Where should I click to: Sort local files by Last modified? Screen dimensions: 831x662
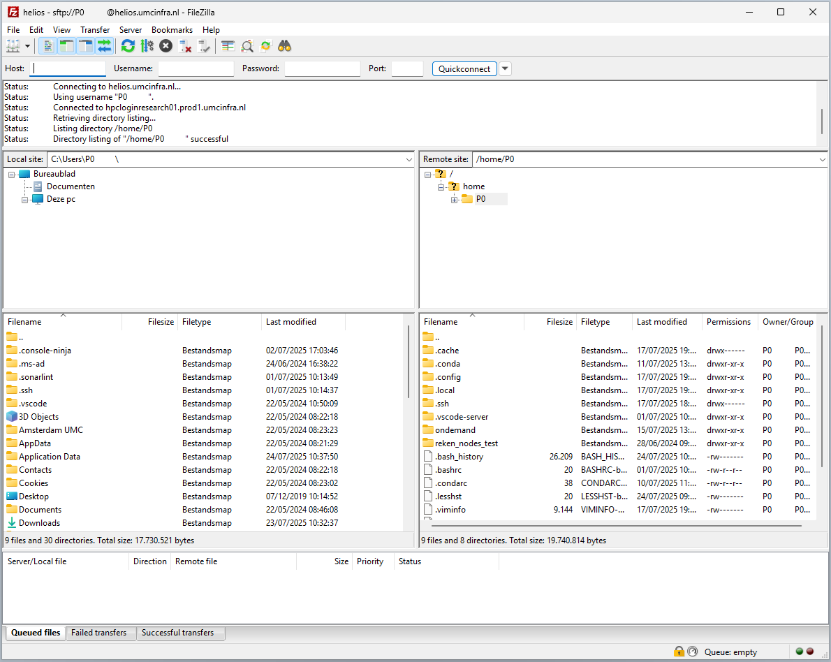303,322
